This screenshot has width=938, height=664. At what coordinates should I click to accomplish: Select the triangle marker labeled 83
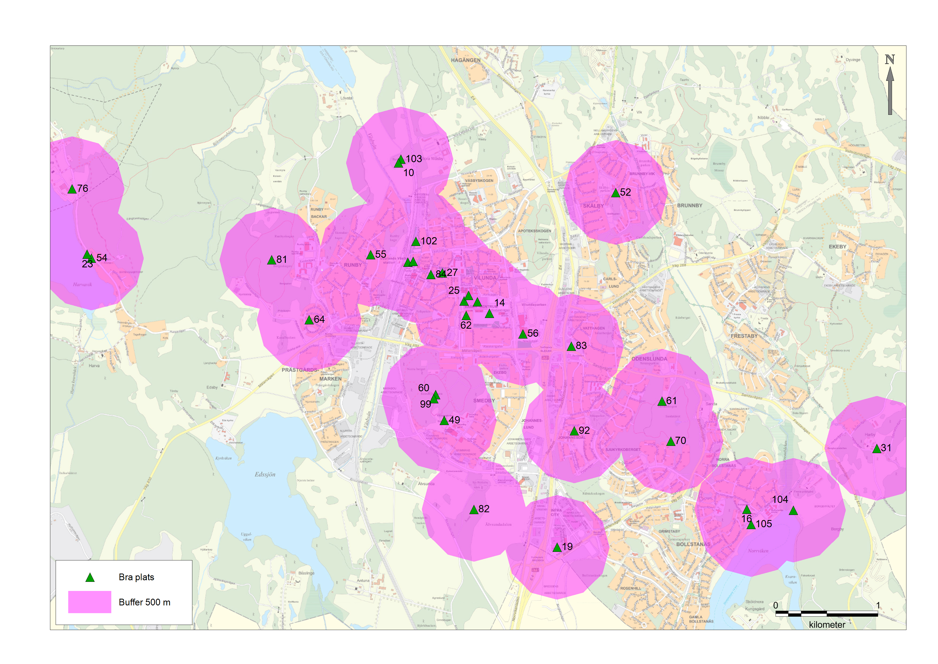point(571,346)
